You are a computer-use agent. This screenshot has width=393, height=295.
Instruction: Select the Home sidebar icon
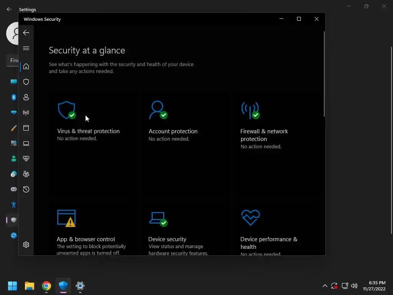coord(26,66)
